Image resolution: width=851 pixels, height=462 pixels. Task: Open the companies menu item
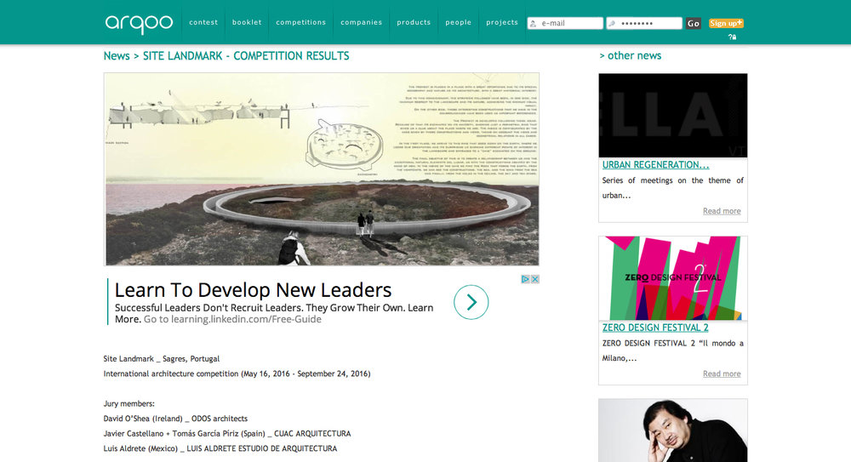point(361,23)
